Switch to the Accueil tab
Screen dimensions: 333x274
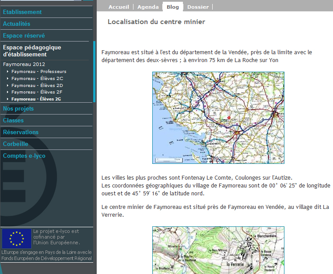point(119,7)
